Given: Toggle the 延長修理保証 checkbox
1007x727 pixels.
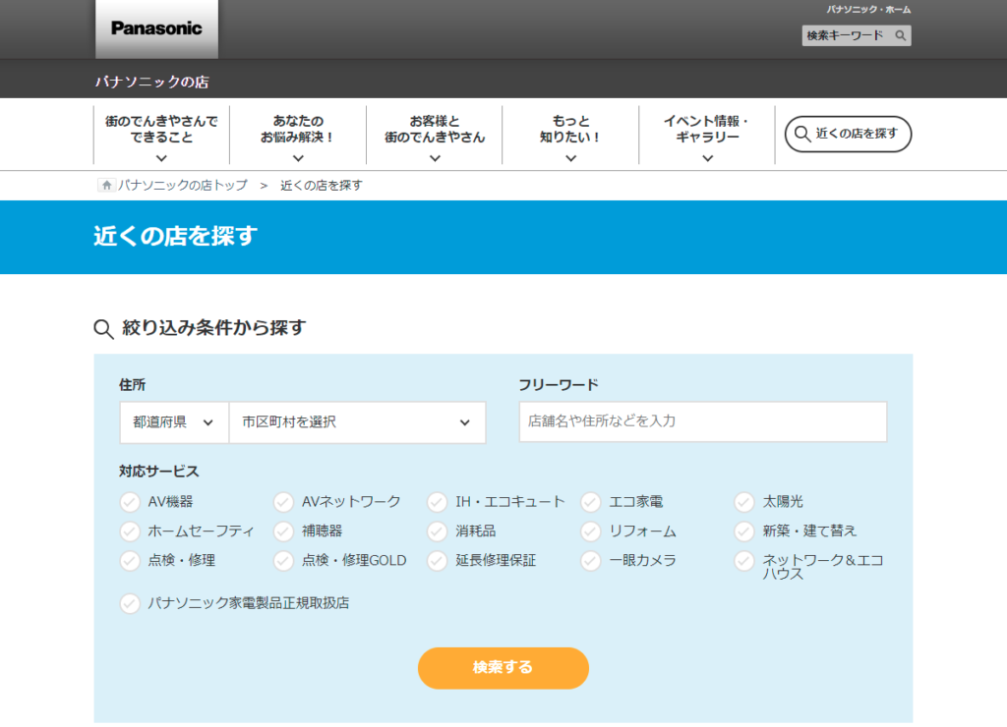Looking at the screenshot, I should tap(437, 561).
